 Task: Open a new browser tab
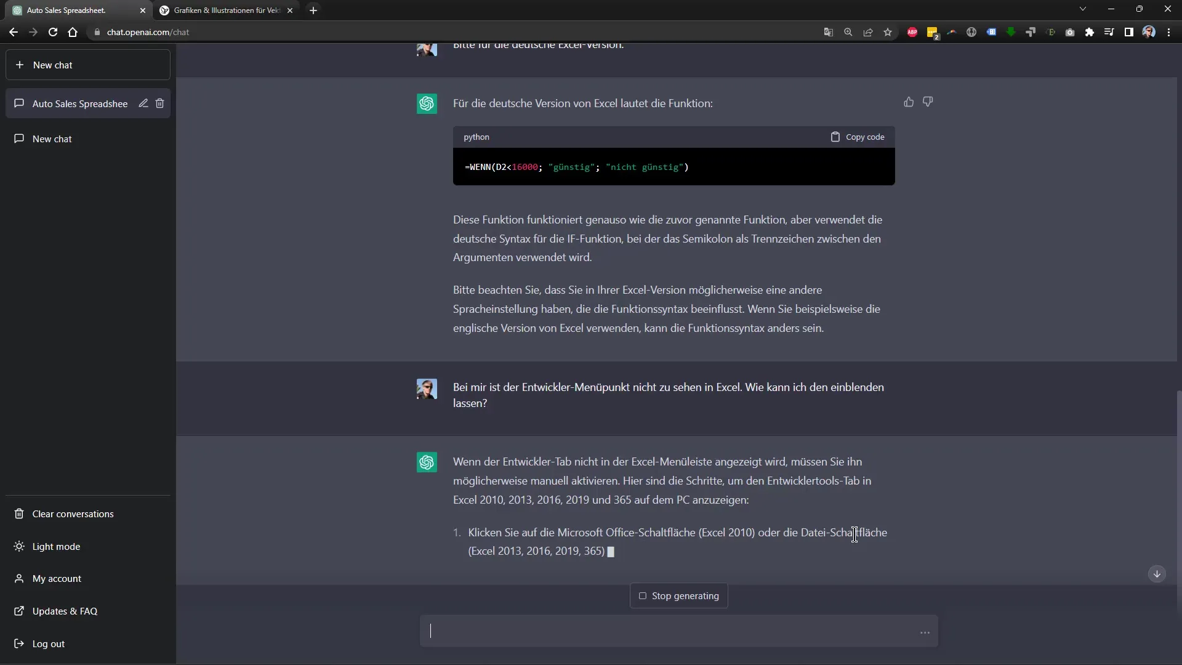[313, 10]
